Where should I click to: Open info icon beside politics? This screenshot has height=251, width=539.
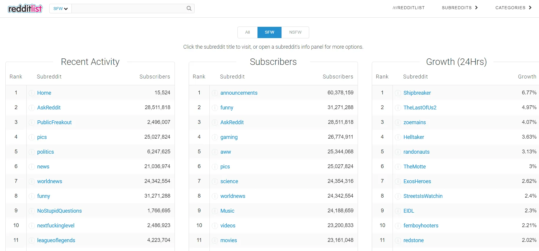pos(32,152)
